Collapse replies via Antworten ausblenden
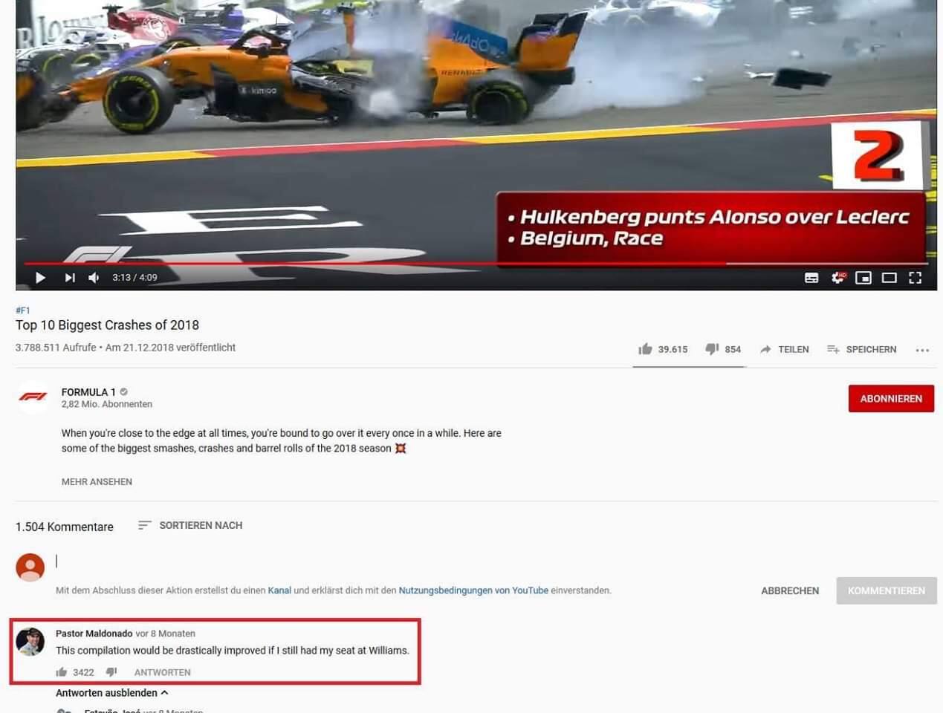 (112, 693)
